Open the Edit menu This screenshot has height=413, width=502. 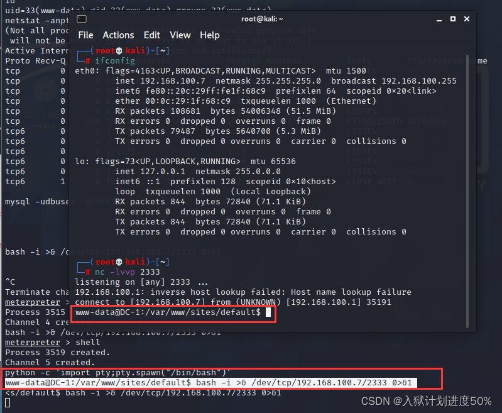[152, 35]
